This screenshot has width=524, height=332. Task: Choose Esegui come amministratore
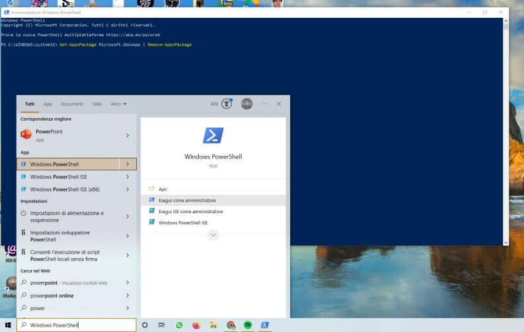click(213, 200)
